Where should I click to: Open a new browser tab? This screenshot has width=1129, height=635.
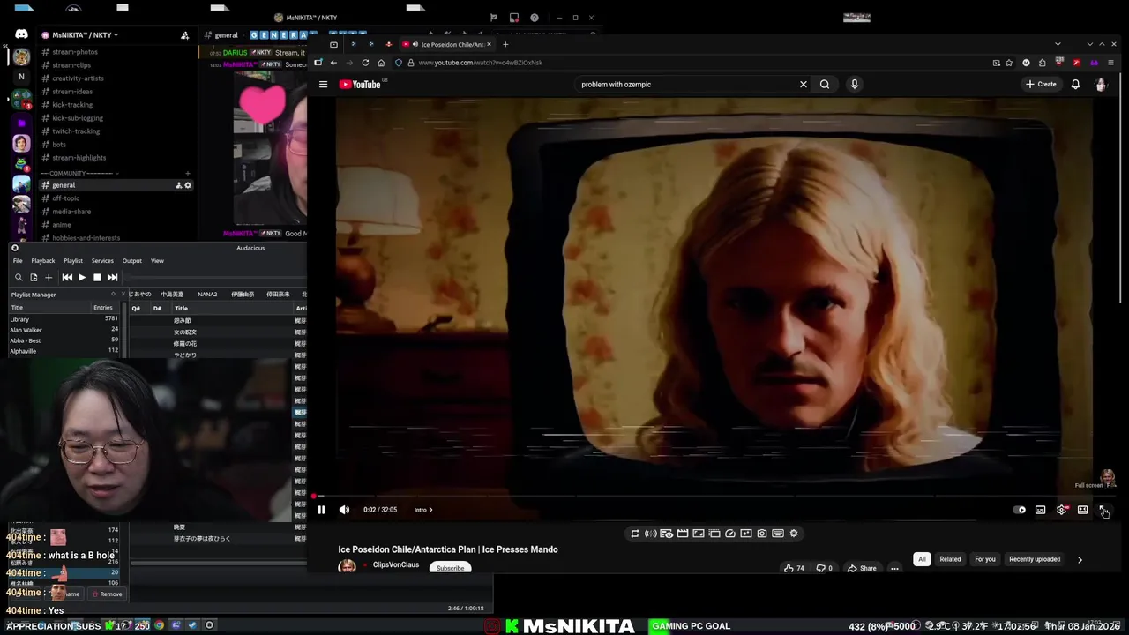[x=505, y=44]
